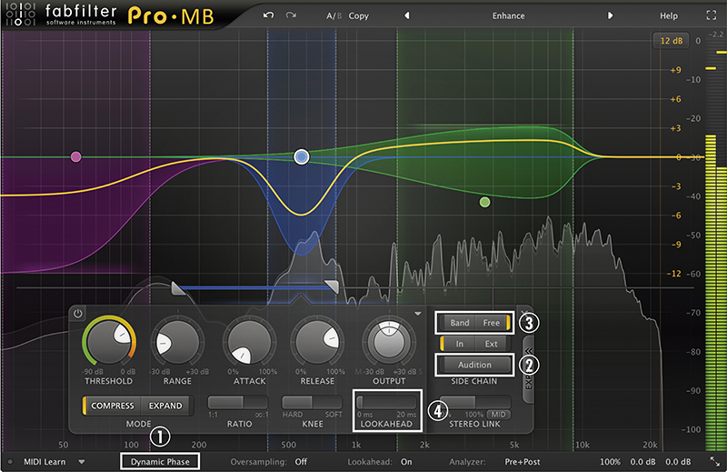Click the Audition button
Viewport: 727px width, 472px height.
474,365
